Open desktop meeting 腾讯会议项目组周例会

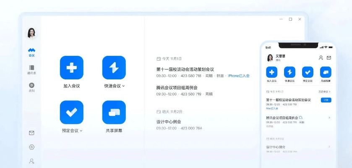click(x=177, y=88)
